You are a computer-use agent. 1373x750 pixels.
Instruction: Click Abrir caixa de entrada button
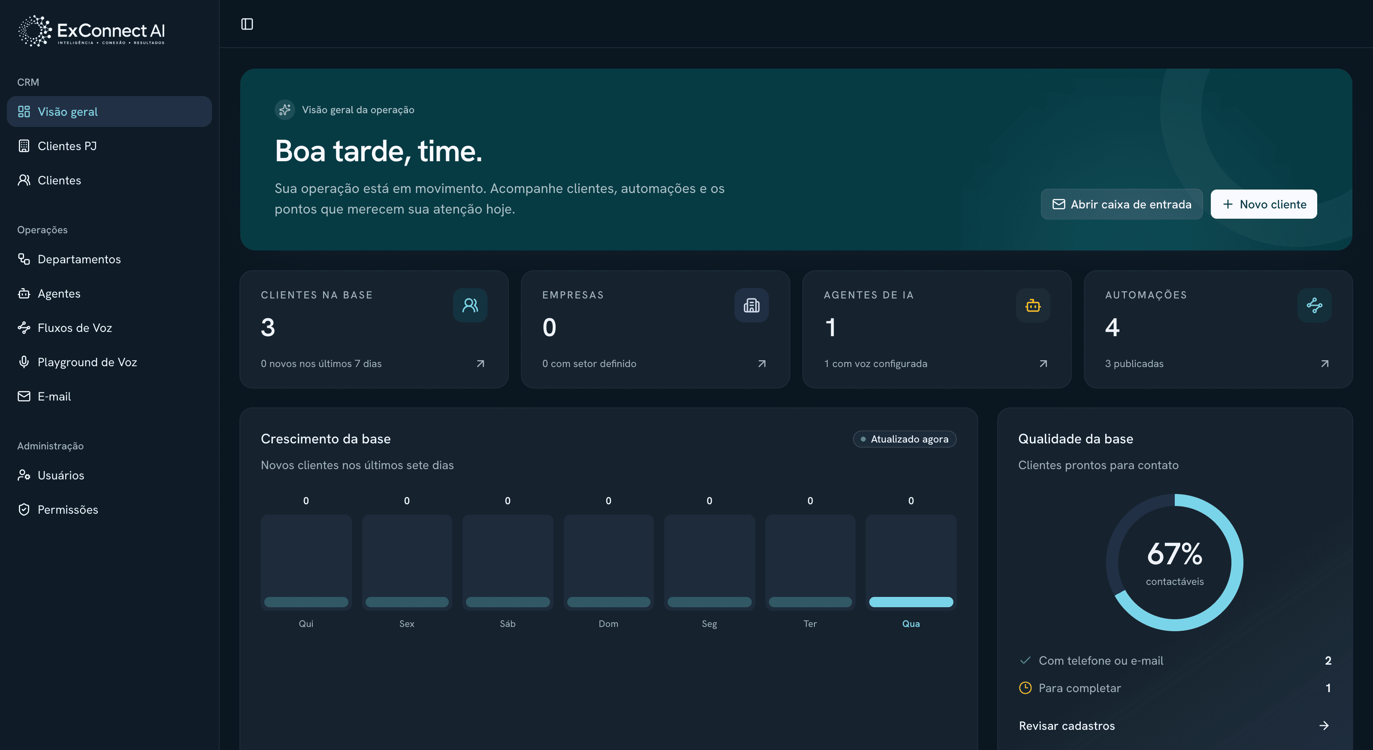[1122, 204]
